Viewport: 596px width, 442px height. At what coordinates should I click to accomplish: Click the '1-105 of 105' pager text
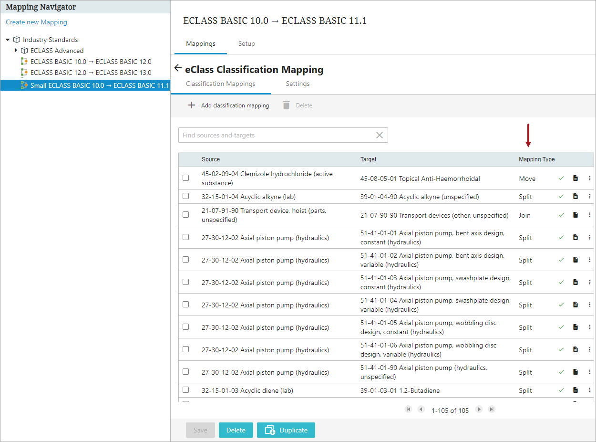click(450, 410)
